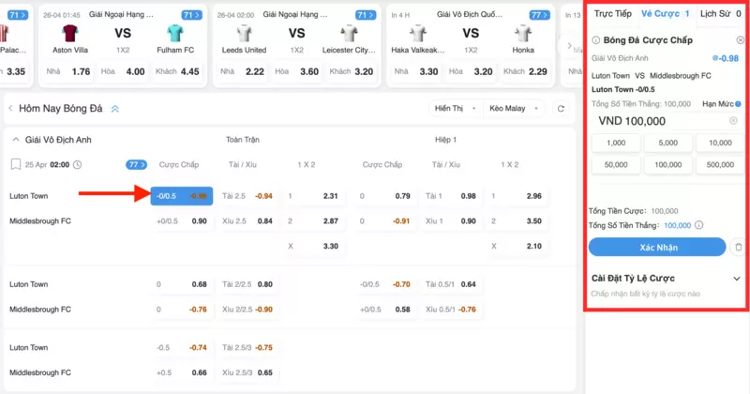Click the refresh odds icon

click(x=561, y=109)
